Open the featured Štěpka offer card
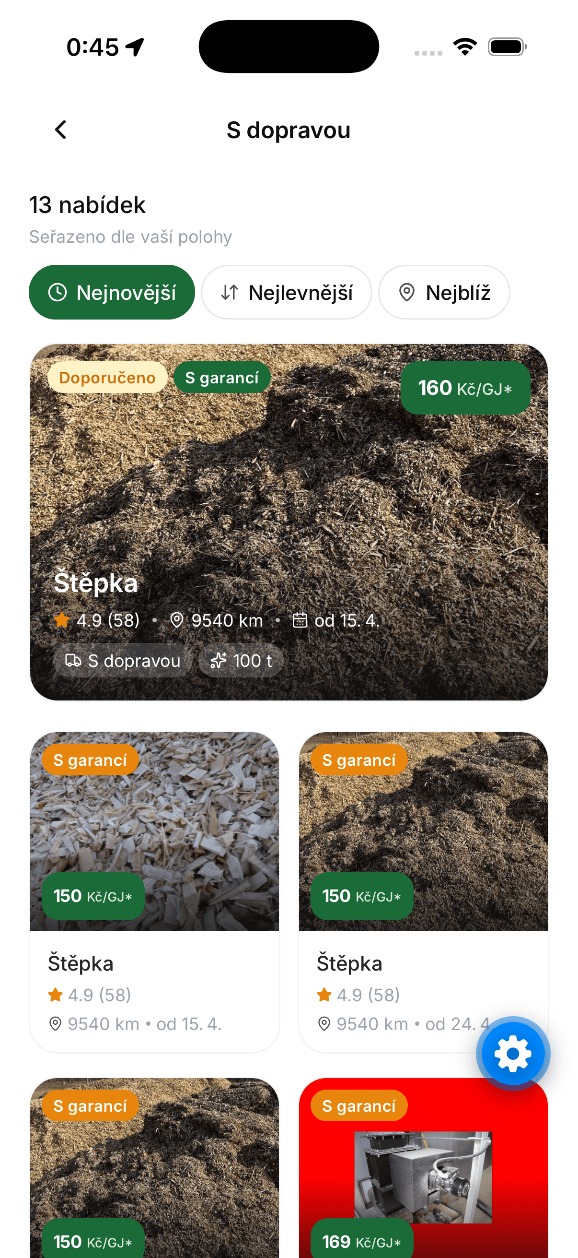 [x=289, y=522]
